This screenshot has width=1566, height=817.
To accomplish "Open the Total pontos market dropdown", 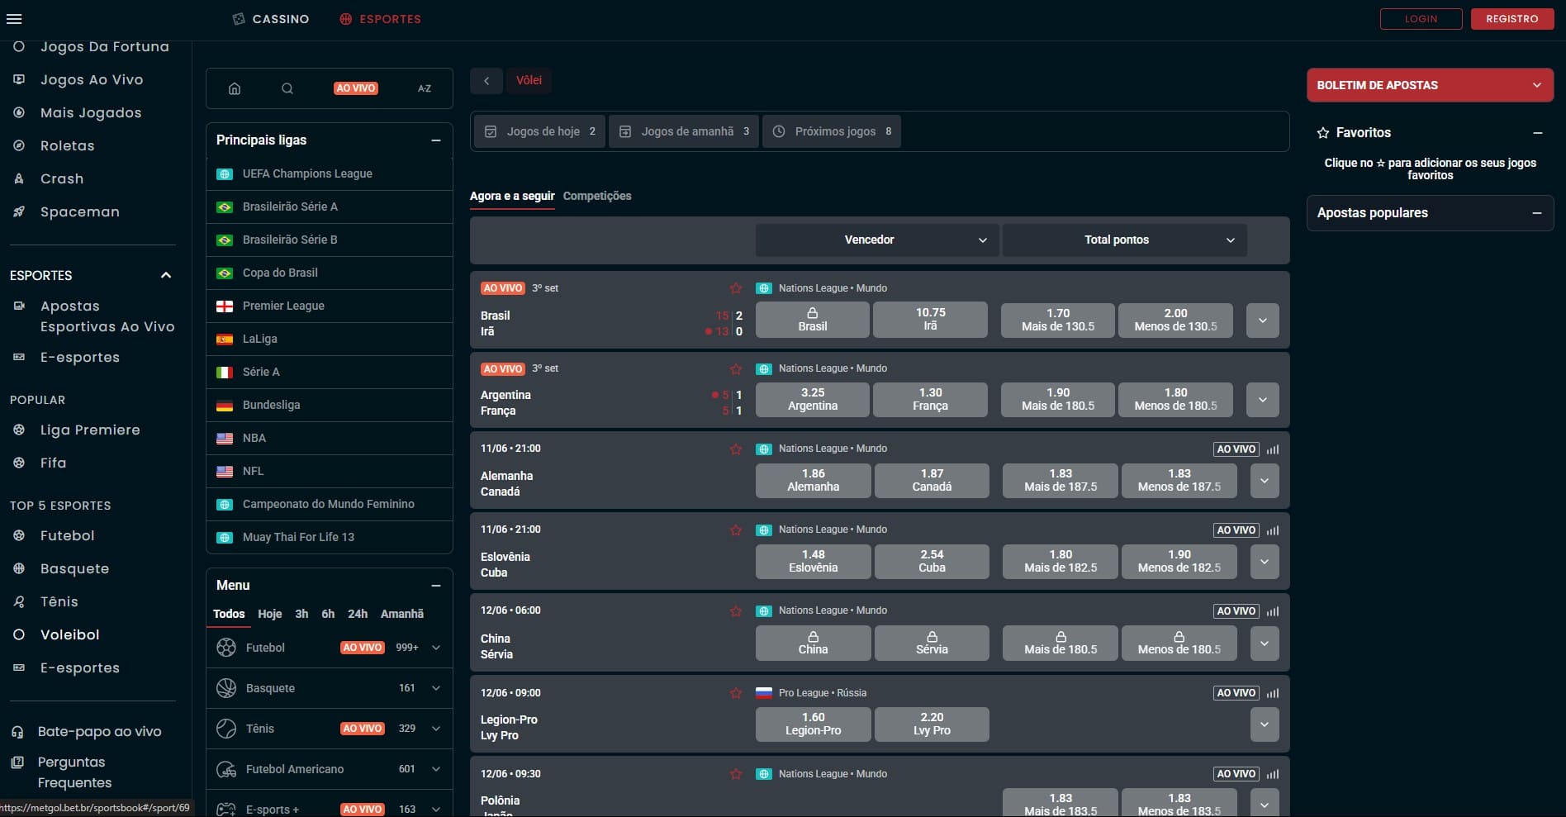I will point(1124,240).
